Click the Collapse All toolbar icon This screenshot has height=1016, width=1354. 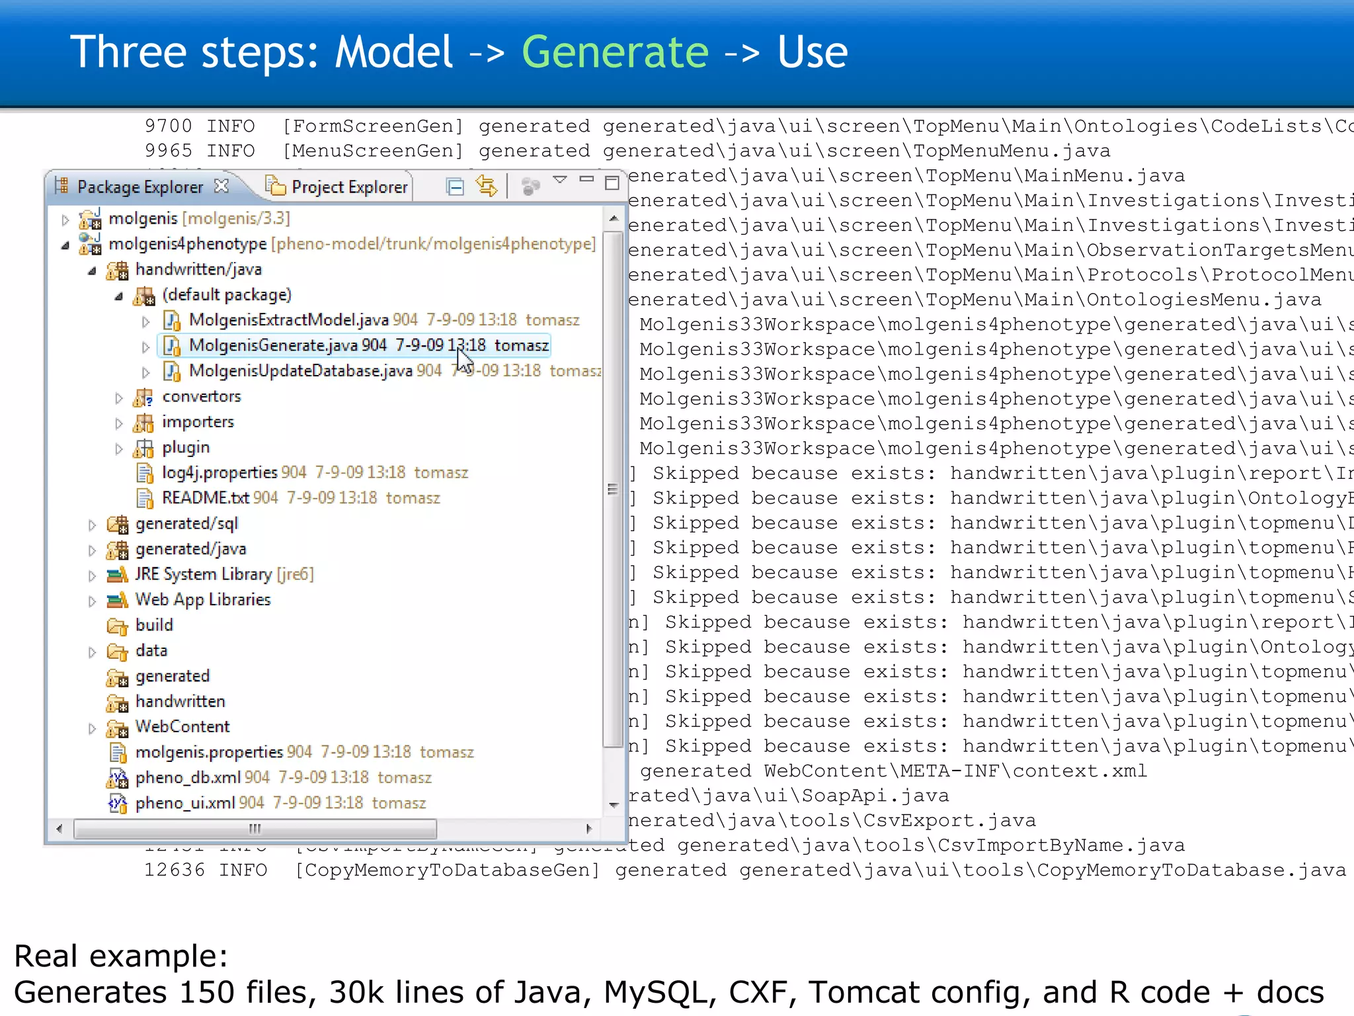coord(455,187)
